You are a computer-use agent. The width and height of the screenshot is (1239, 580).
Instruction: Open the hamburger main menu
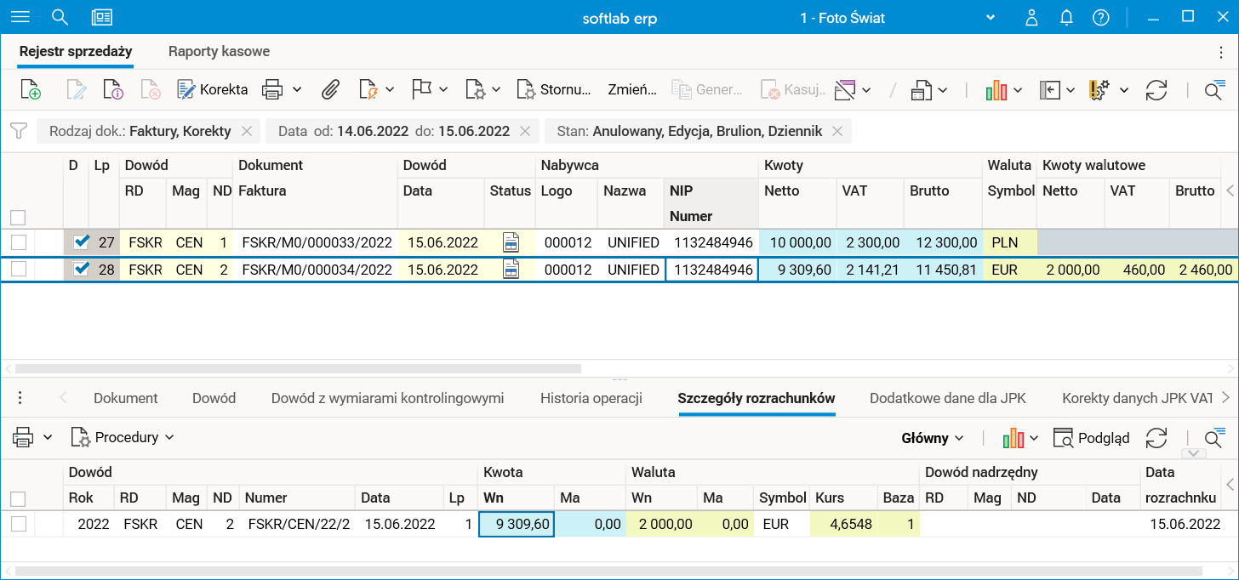[19, 17]
